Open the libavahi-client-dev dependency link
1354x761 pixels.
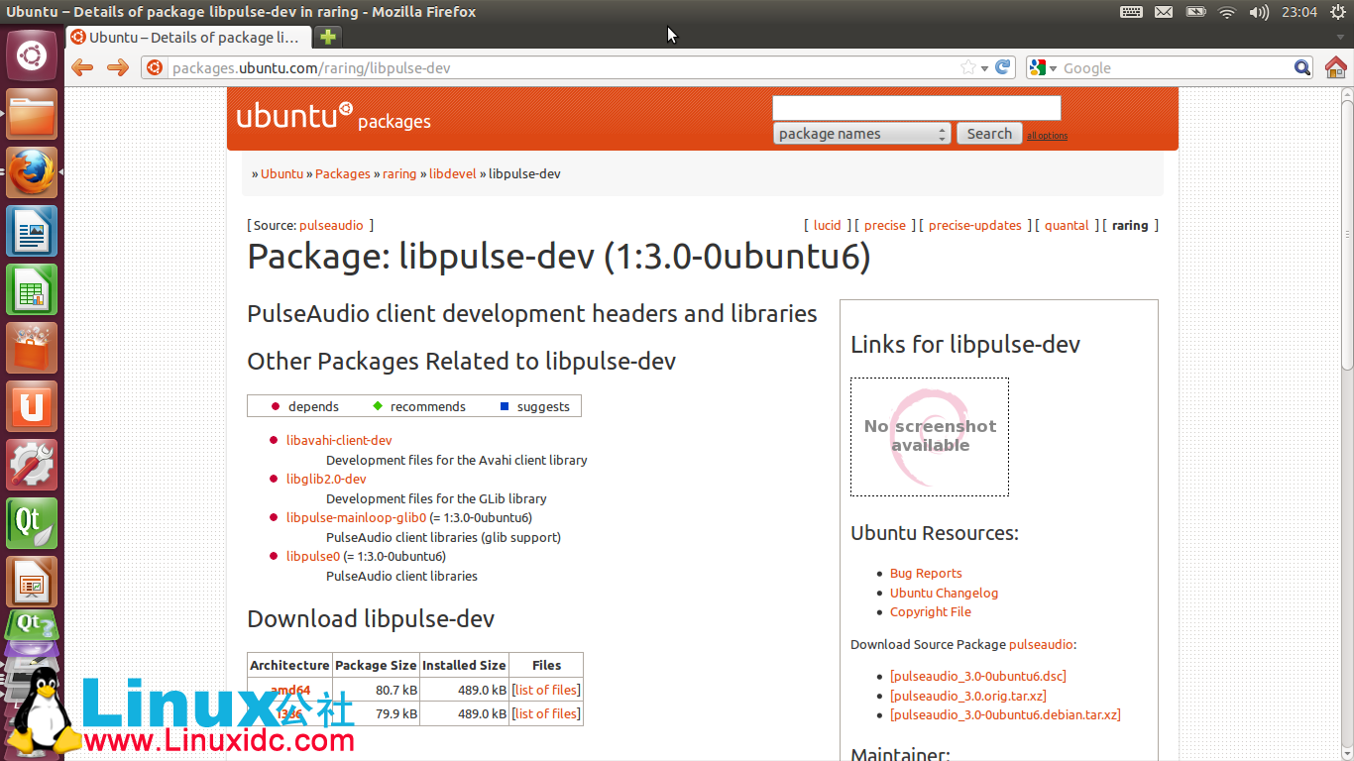[339, 440]
